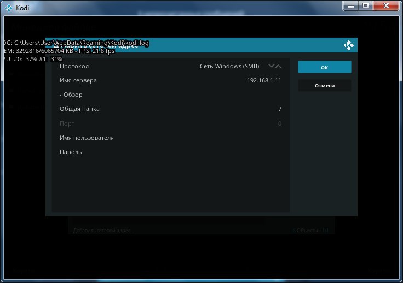Confirm with the ОК button
Screen dimensions: 403x283
click(x=325, y=67)
